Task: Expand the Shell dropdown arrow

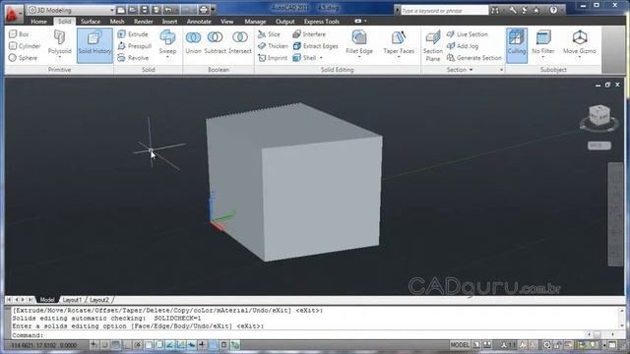Action: tap(321, 58)
